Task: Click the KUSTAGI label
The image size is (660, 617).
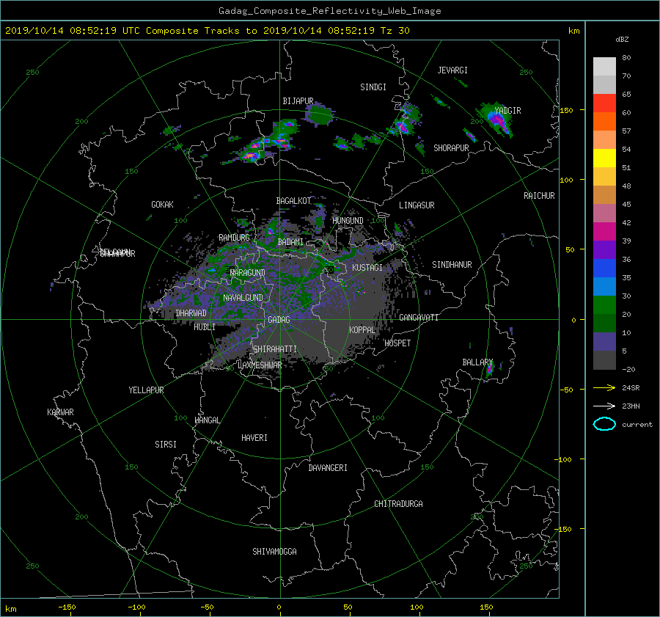Action: (367, 268)
